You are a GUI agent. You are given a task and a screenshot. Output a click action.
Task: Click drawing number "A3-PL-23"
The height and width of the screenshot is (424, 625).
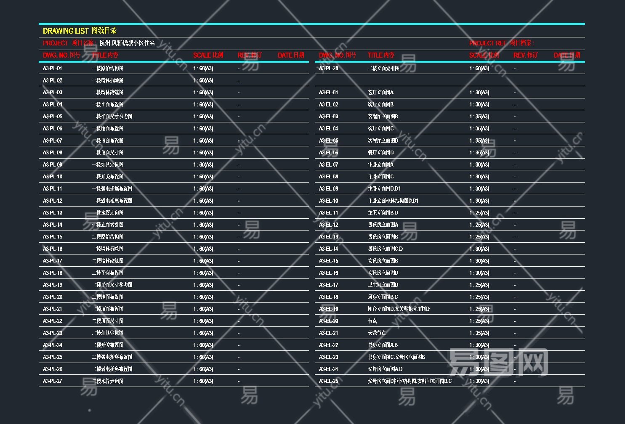[x=53, y=333]
